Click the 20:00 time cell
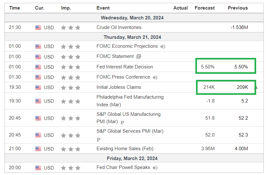 15,168
